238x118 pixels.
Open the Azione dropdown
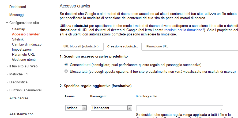76,108
